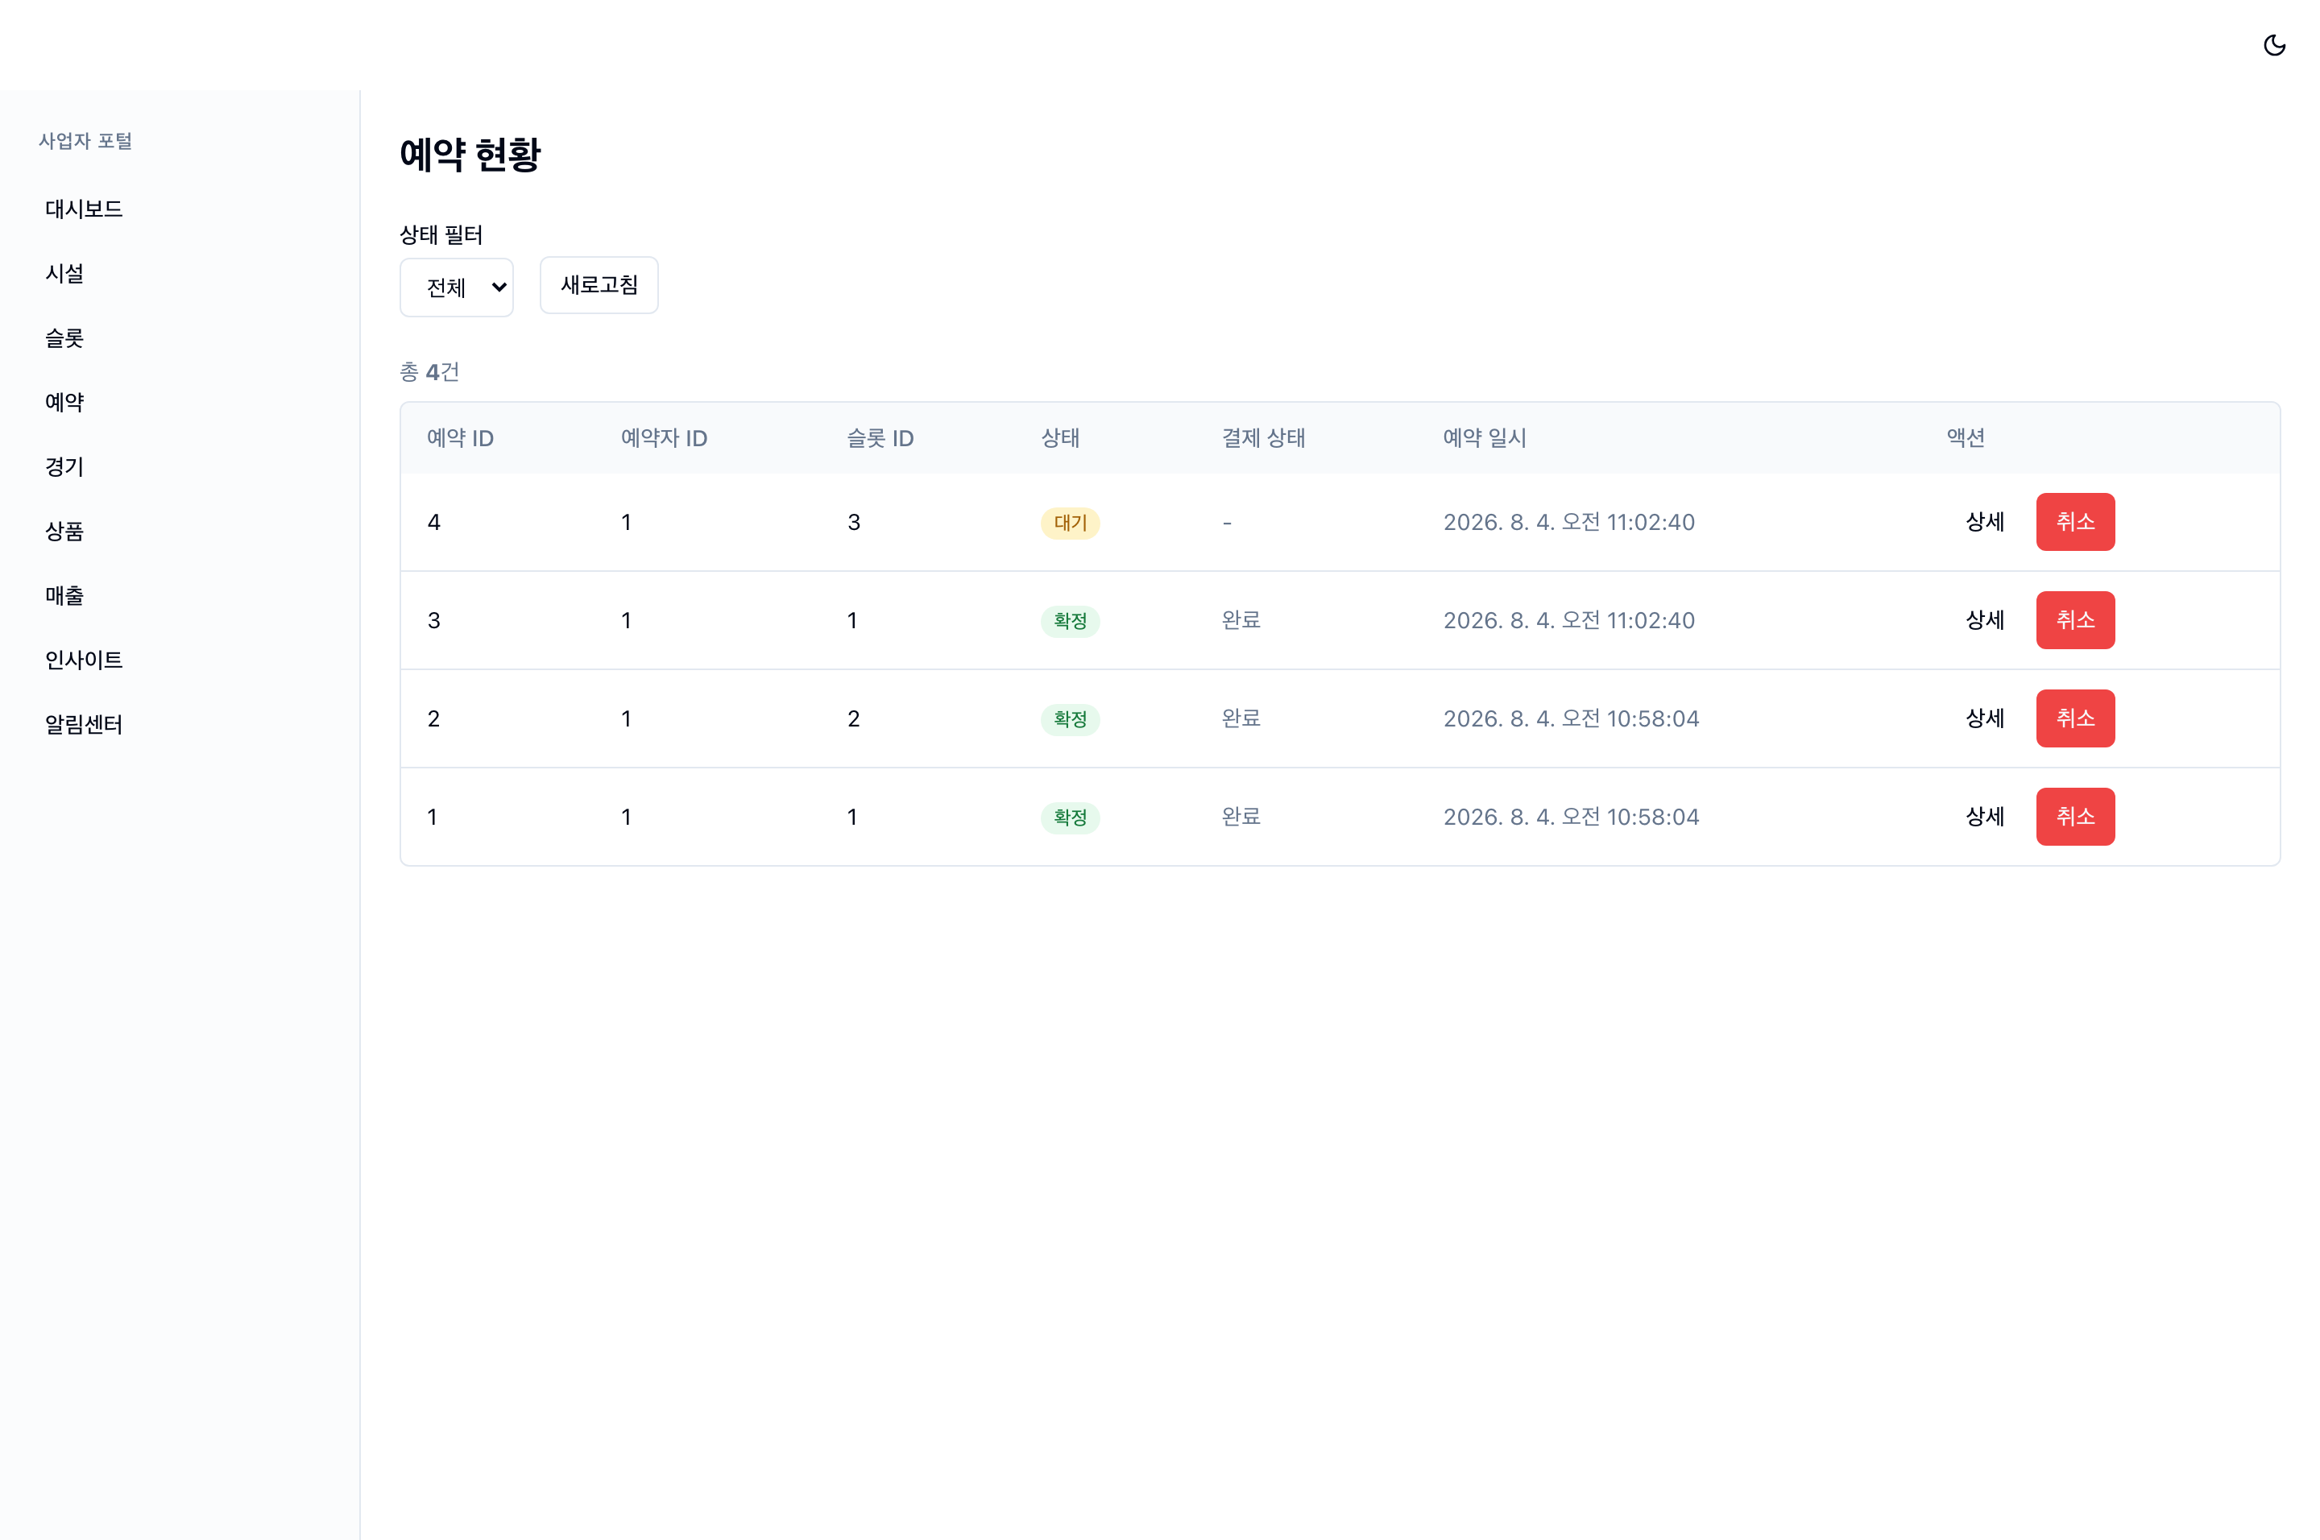Screen dimensions: 2320x1540
Task: Click the 총 4건 count text
Action: pyautogui.click(x=429, y=372)
